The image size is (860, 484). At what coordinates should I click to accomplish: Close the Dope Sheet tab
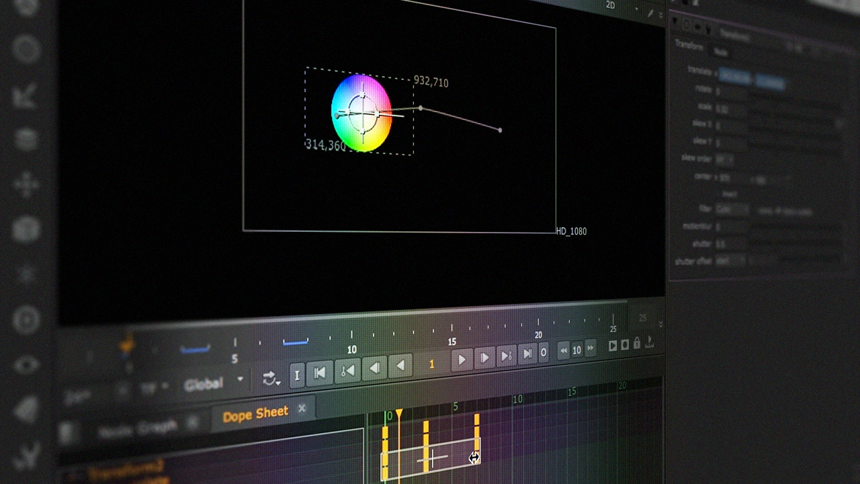pyautogui.click(x=302, y=409)
